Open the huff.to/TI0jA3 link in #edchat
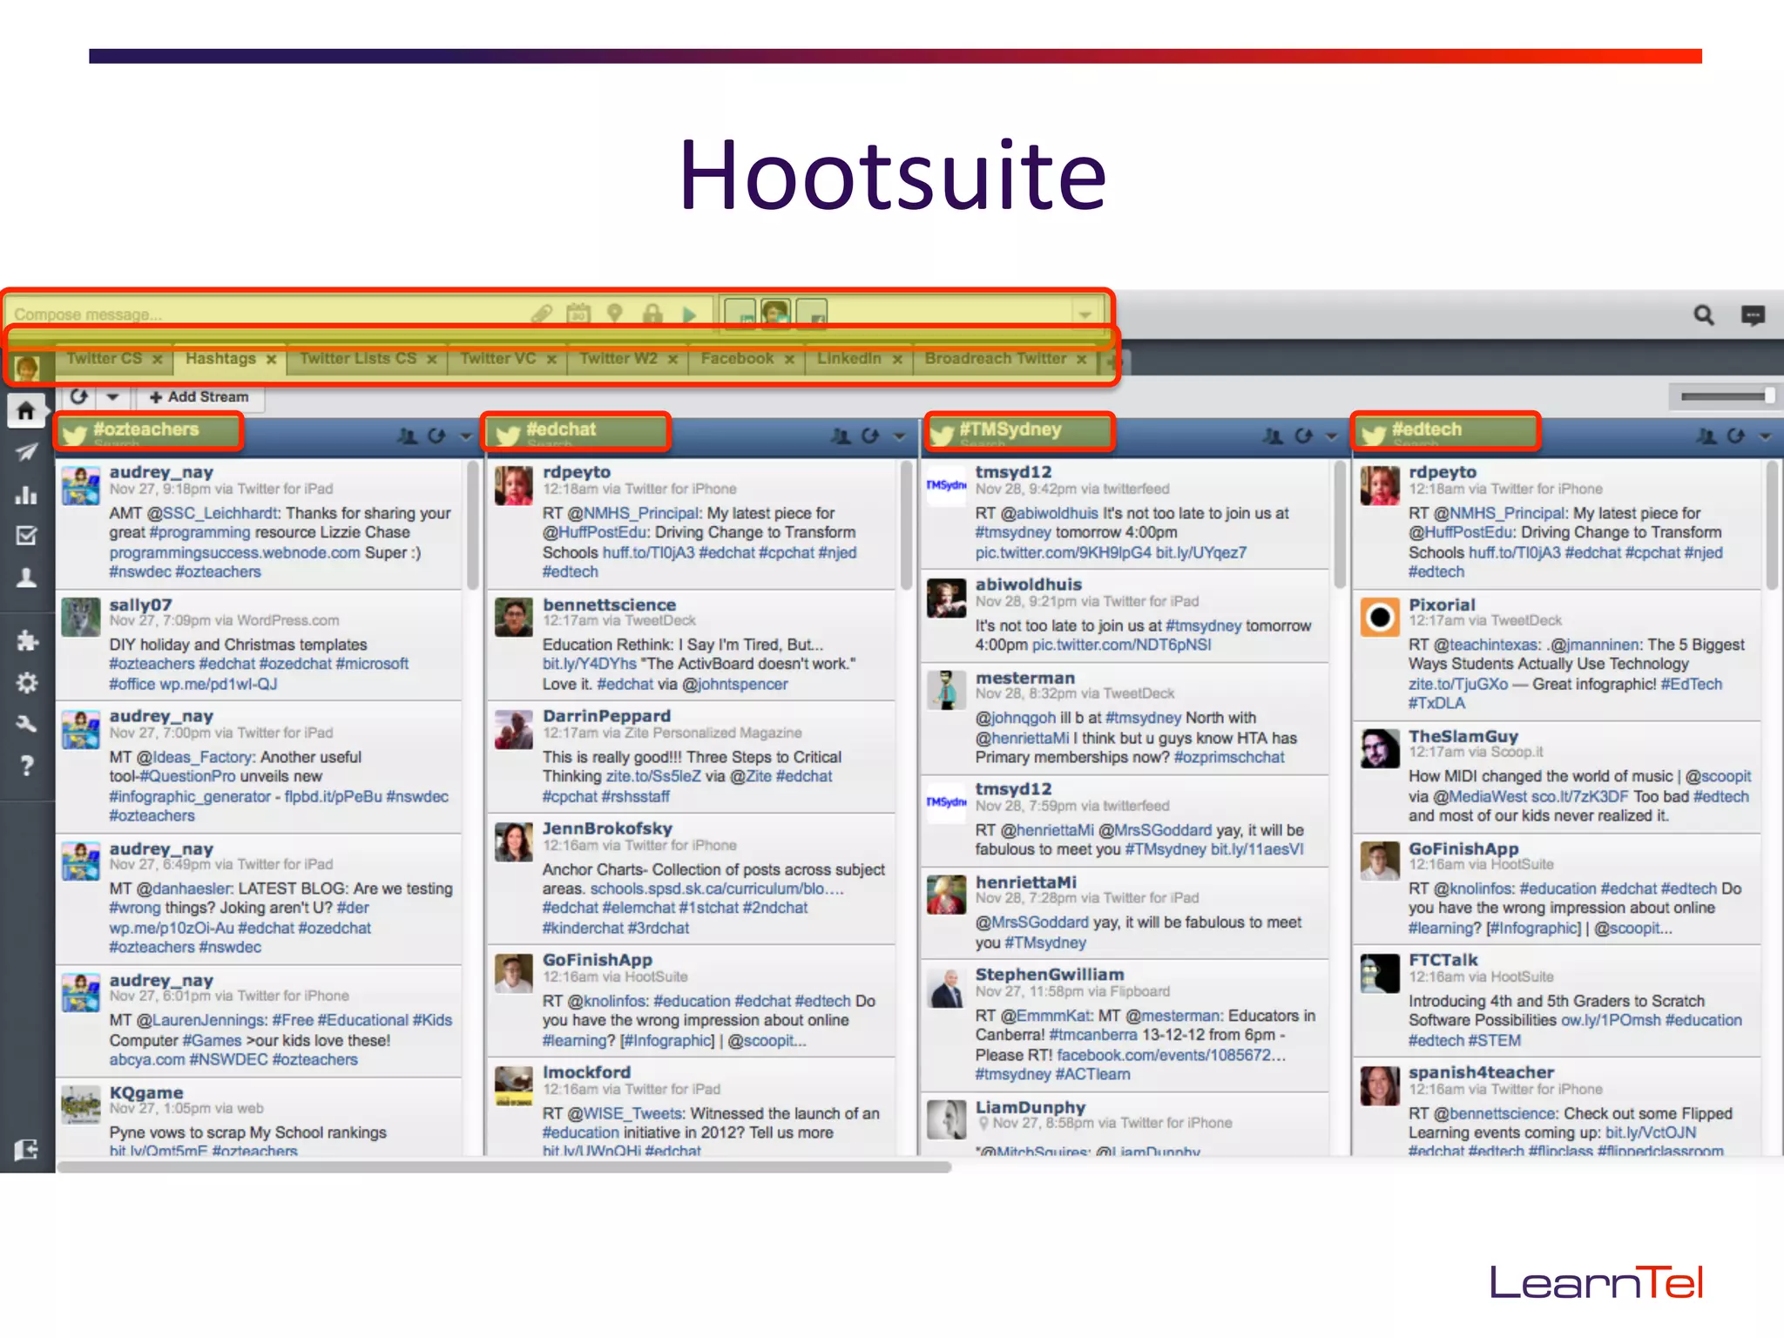Viewport: 1784px width, 1338px height. coord(648,552)
